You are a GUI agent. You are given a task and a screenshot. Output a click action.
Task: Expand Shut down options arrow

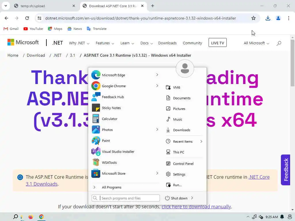click(192, 198)
